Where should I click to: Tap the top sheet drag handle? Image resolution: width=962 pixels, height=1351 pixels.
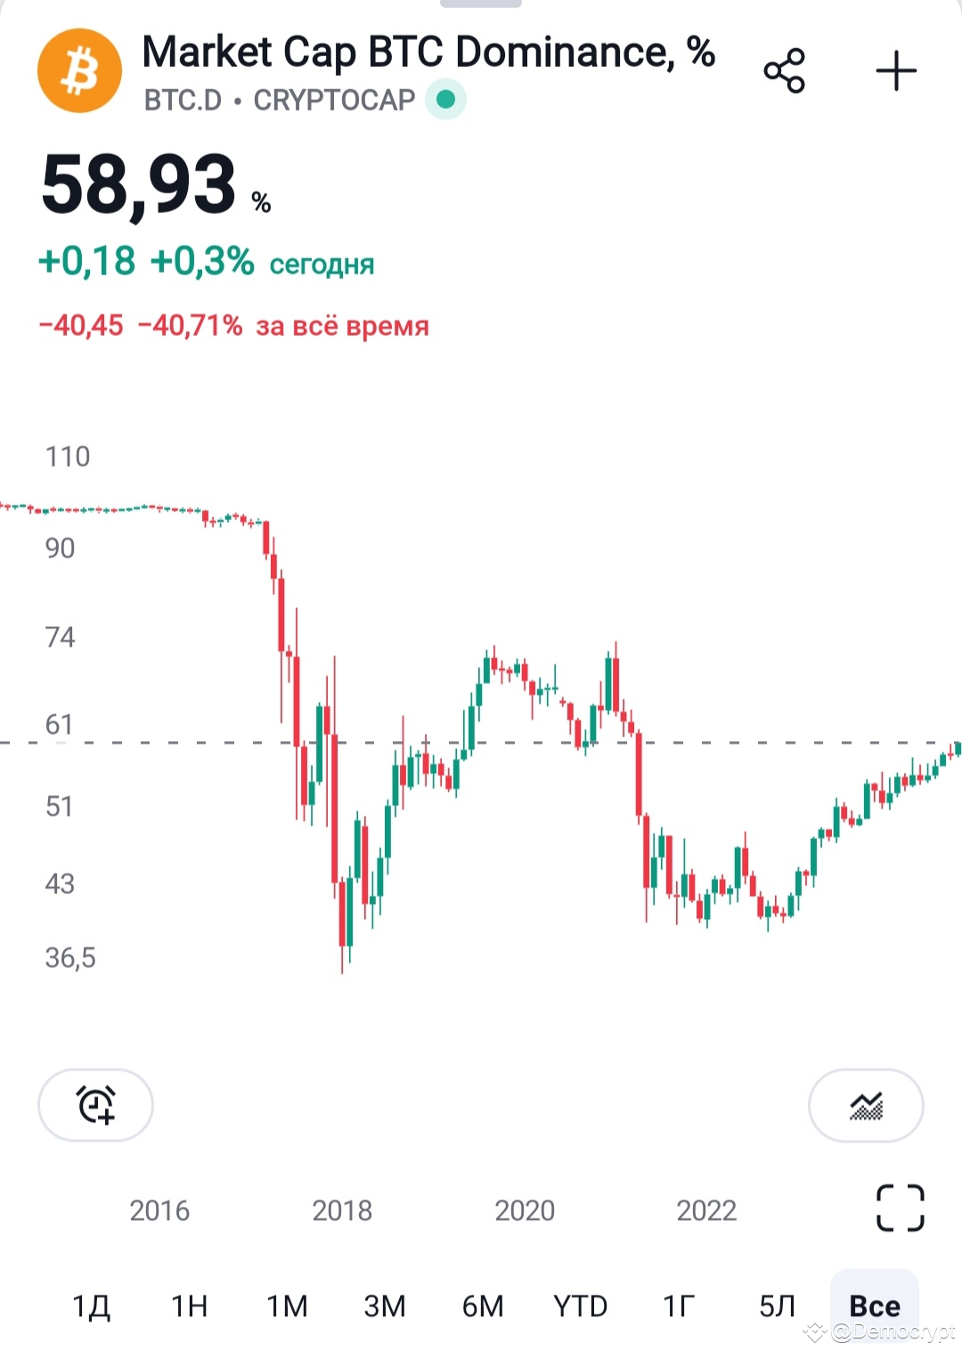coord(481,4)
